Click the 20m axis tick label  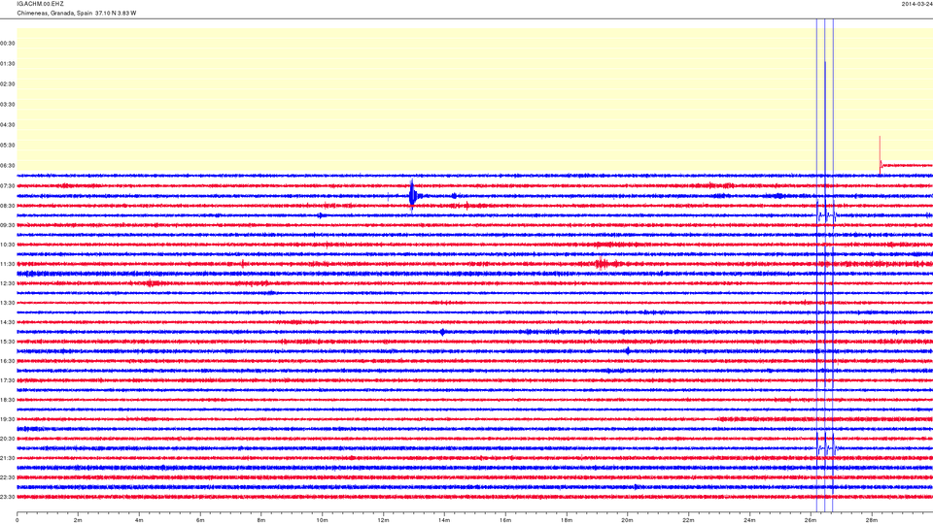click(627, 520)
